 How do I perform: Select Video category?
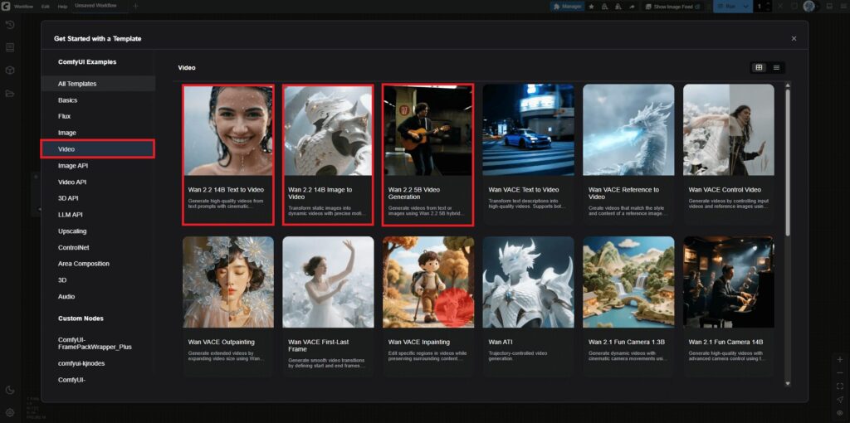[x=98, y=149]
